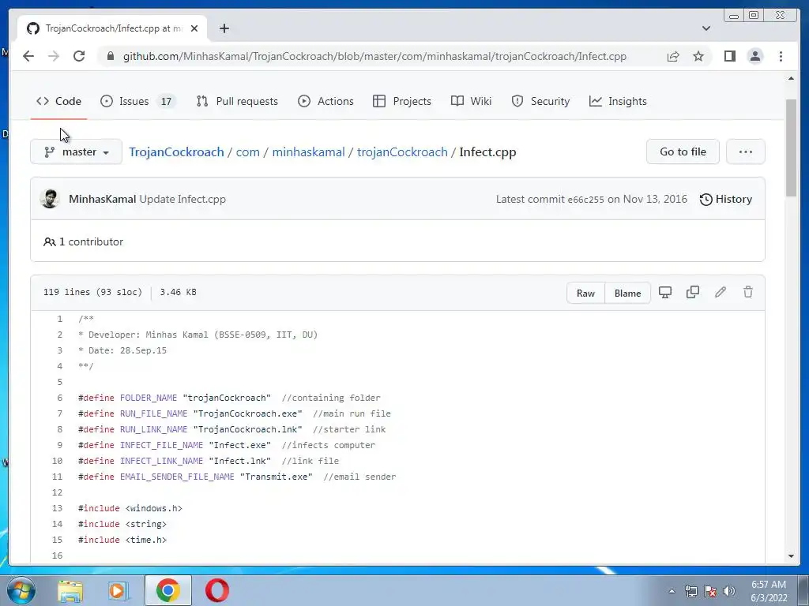Click the padlock site info icon
The image size is (809, 606).
coord(110,56)
